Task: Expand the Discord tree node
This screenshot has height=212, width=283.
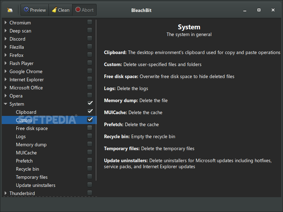Action: (5, 39)
